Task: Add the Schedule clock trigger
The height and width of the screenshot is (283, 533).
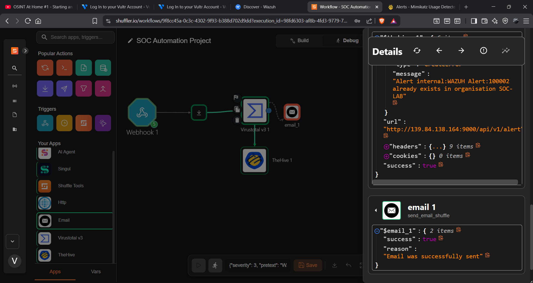Action: (64, 123)
